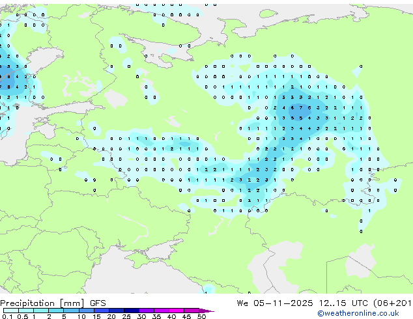Select the '0.5' legend scale label
Image resolution: width=413 pixels, height=319 pixels.
click(22, 316)
